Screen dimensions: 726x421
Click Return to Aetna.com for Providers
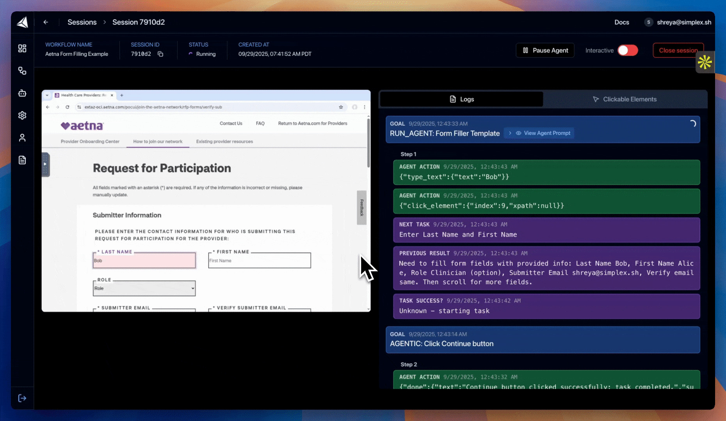click(313, 123)
